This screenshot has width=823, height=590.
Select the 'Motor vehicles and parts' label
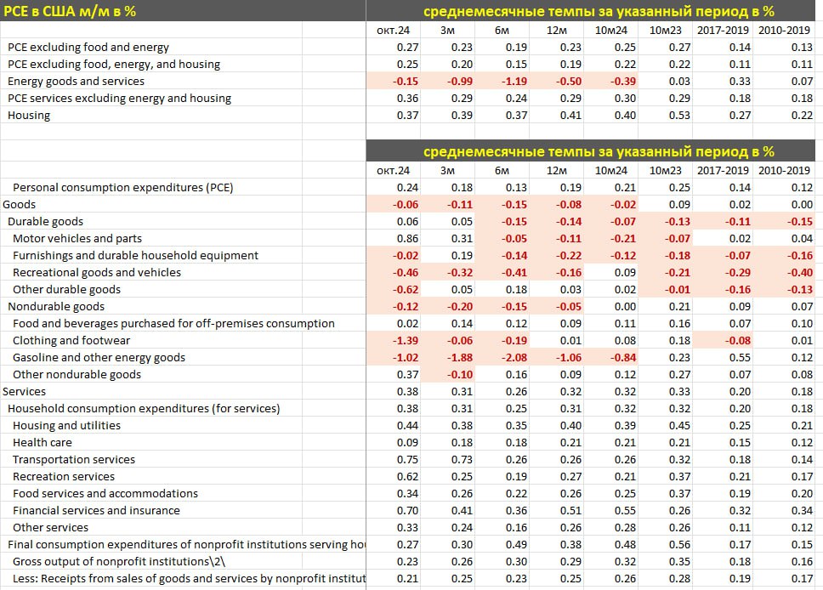(77, 239)
